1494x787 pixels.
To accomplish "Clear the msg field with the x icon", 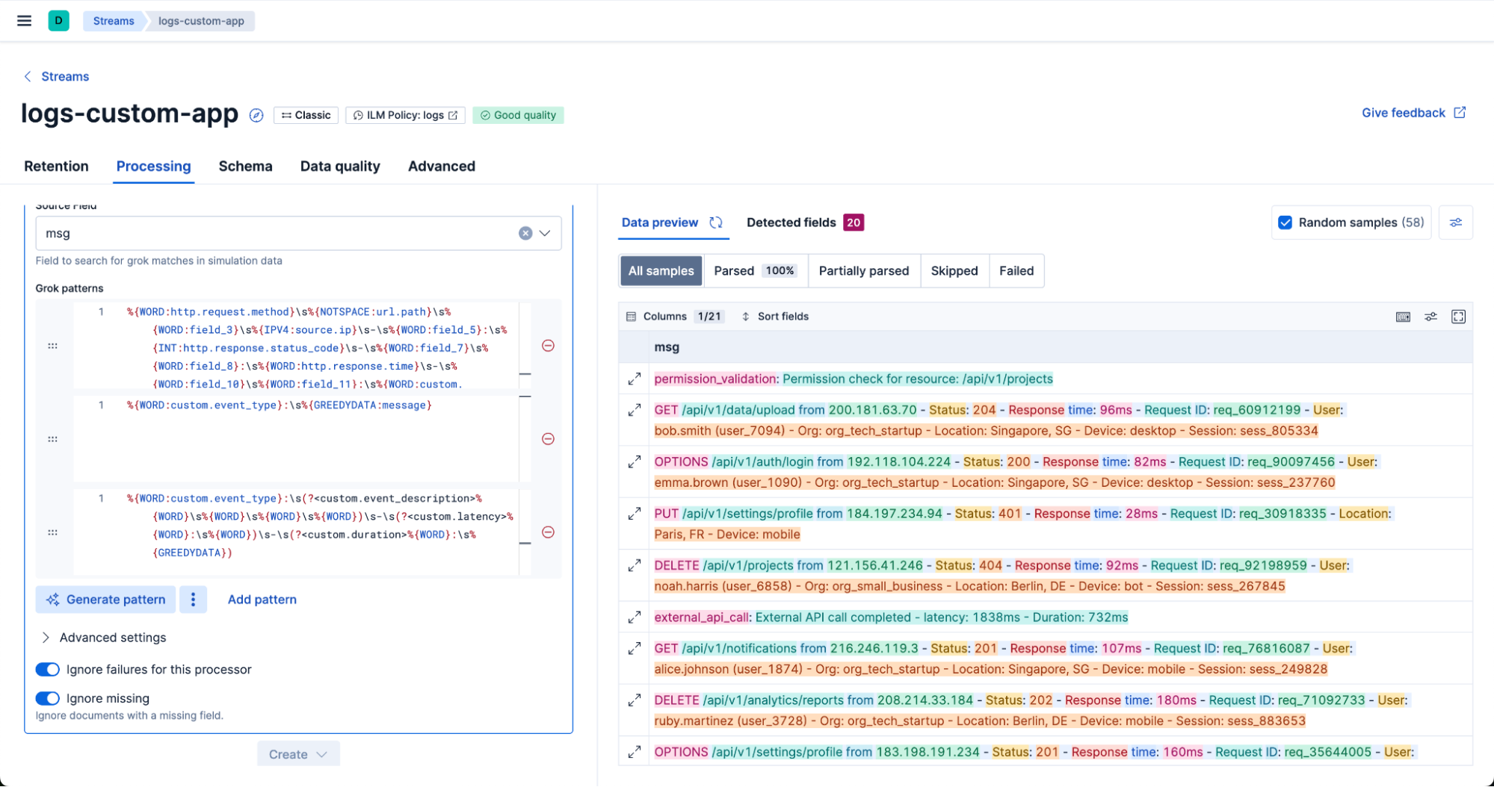I will [525, 233].
